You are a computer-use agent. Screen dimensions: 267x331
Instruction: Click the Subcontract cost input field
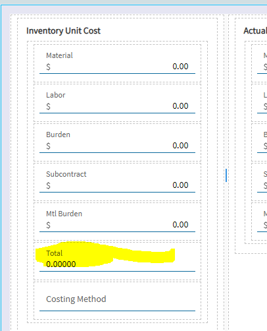(117, 185)
